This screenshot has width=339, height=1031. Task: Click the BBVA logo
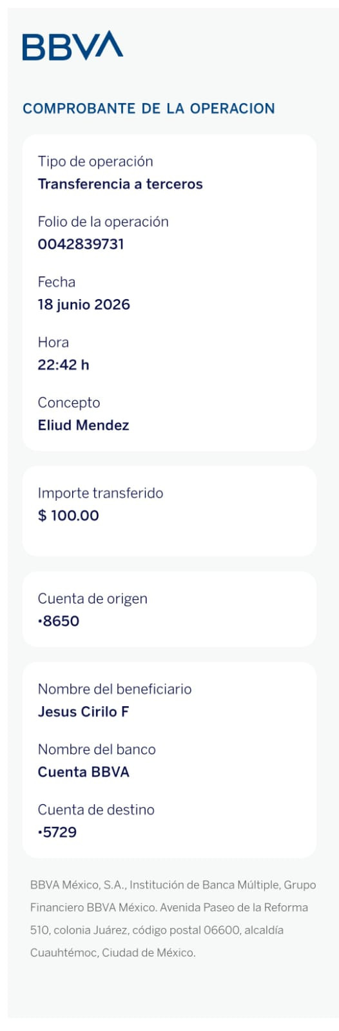pos(72,46)
